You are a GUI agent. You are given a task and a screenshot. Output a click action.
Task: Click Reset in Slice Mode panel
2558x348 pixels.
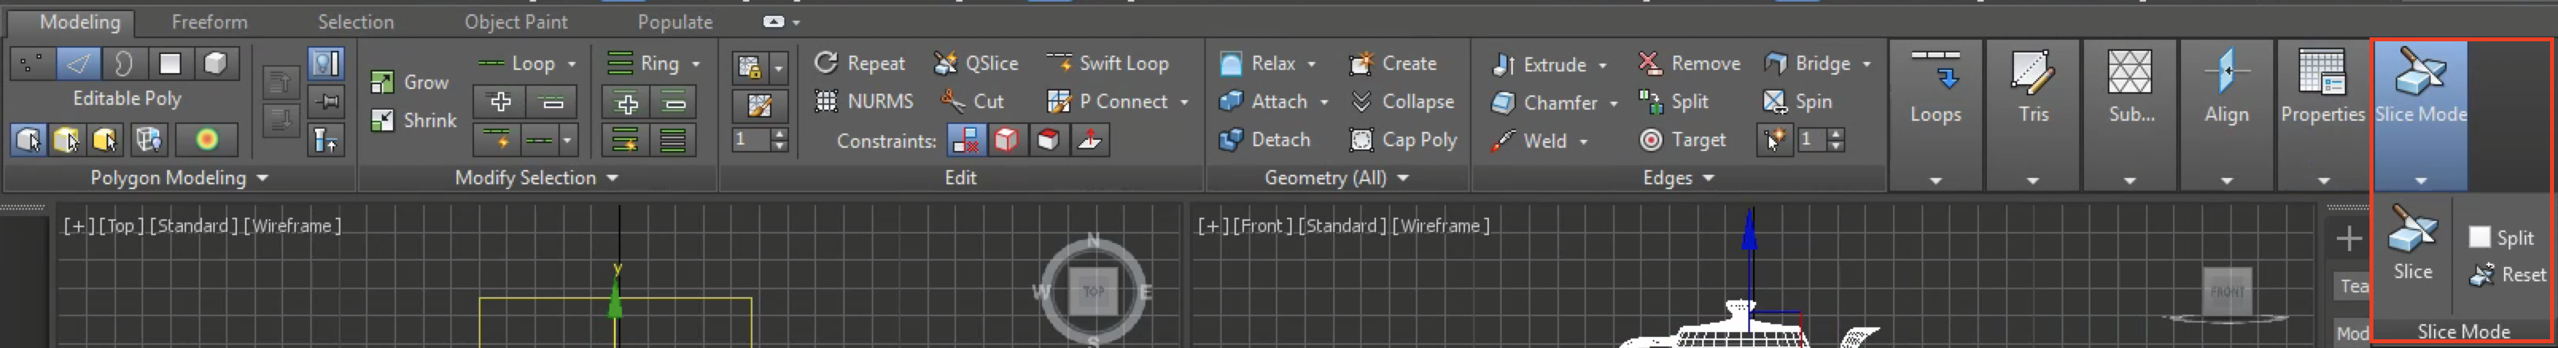(2507, 275)
